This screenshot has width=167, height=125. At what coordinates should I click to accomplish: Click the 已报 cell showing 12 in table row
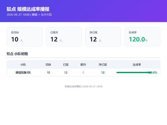coord(66,73)
